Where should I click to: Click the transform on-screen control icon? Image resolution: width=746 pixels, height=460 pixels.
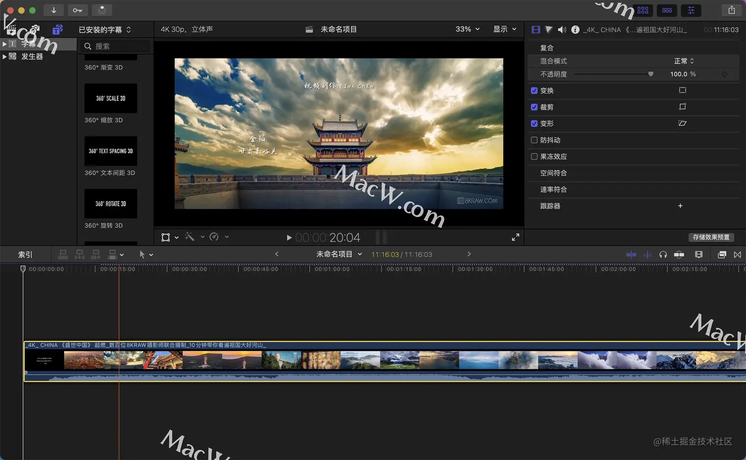point(682,90)
